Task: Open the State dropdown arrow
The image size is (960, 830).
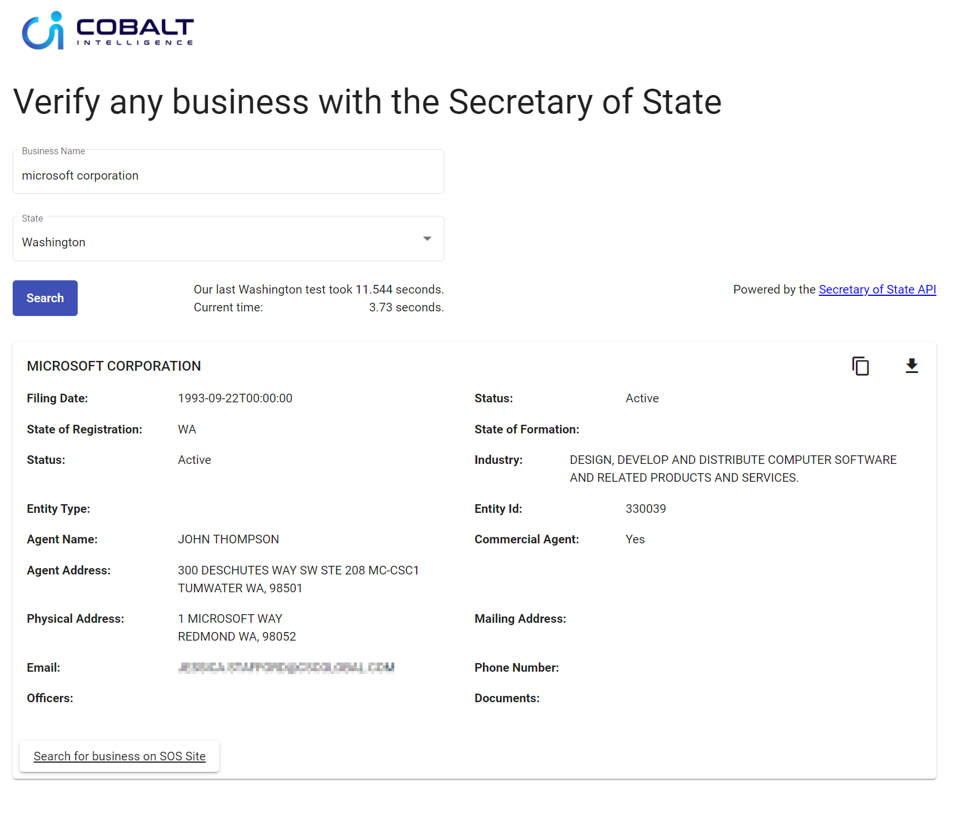Action: tap(426, 238)
